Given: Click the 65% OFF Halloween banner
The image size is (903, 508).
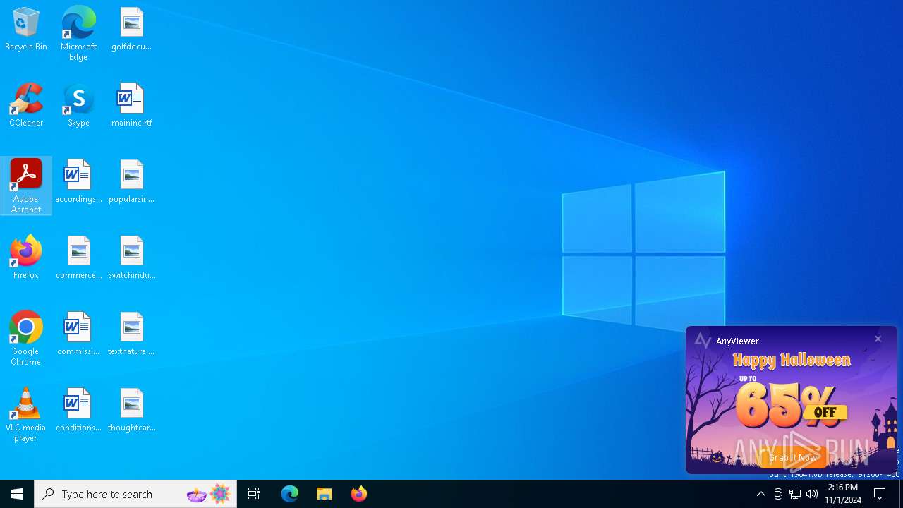Looking at the screenshot, I should [x=792, y=401].
